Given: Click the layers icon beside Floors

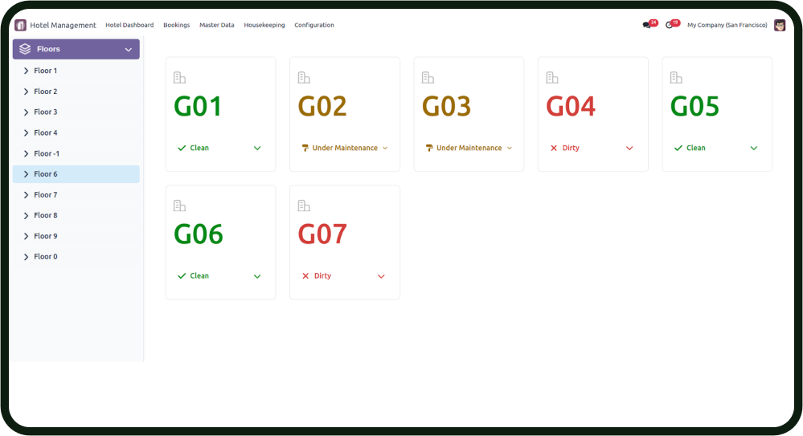Looking at the screenshot, I should 25,49.
